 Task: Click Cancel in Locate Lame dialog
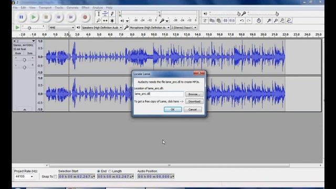(x=193, y=110)
